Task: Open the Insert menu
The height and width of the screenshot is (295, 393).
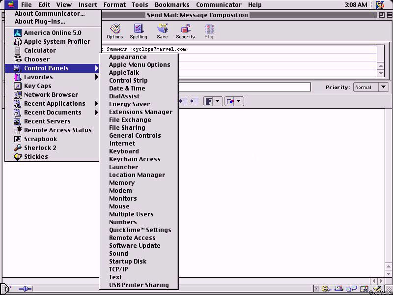Action: click(x=88, y=5)
